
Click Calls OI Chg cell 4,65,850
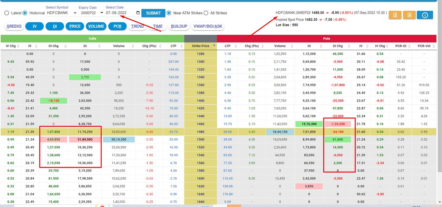click(x=54, y=139)
